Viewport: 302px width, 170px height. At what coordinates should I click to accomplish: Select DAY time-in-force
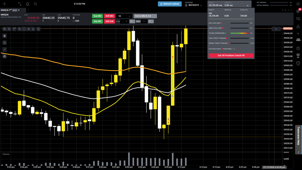[x=138, y=21]
